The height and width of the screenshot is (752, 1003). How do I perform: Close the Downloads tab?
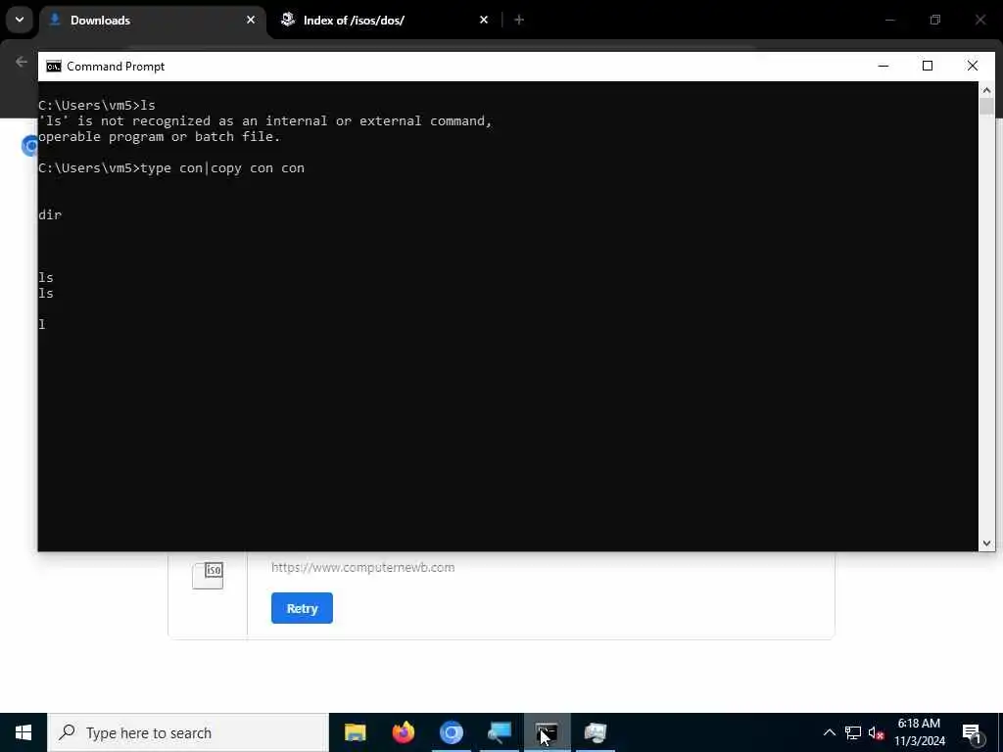251,21
